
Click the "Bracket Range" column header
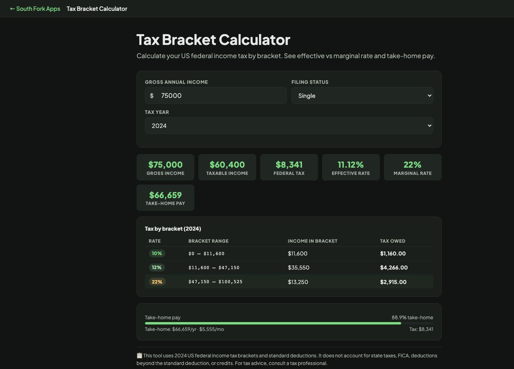pyautogui.click(x=208, y=241)
